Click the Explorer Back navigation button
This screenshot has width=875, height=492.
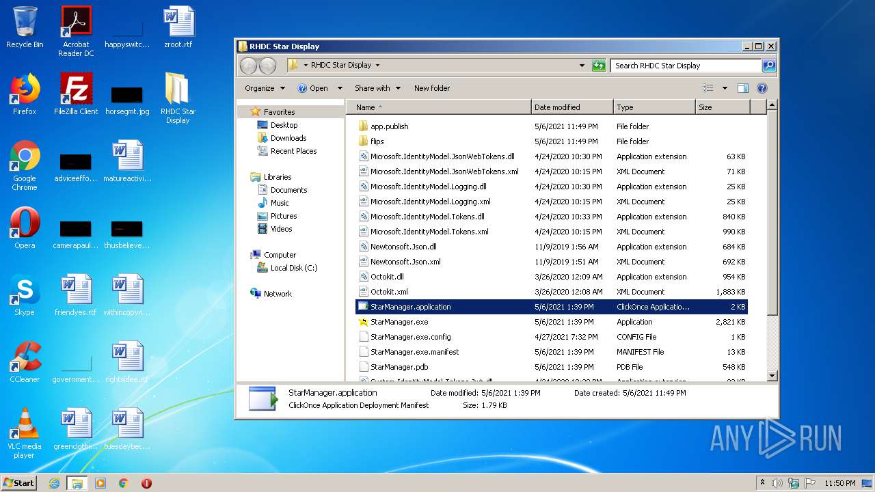[249, 66]
